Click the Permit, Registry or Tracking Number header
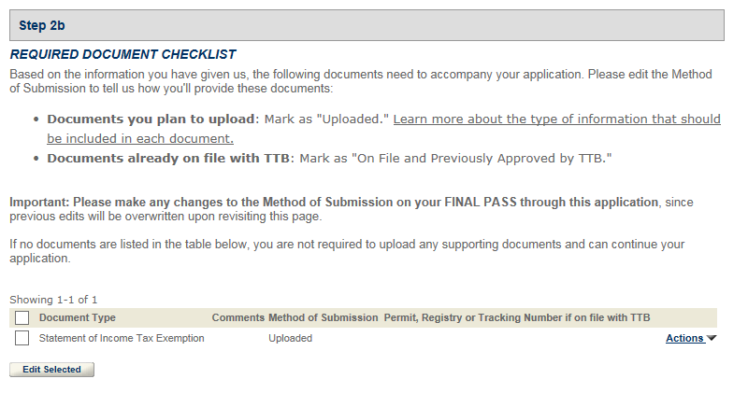 (x=516, y=318)
